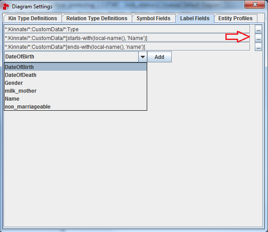Viewport: 268px width, 232px height.
Task: Pick non_marriageable from the dropdown list
Action: point(76,106)
